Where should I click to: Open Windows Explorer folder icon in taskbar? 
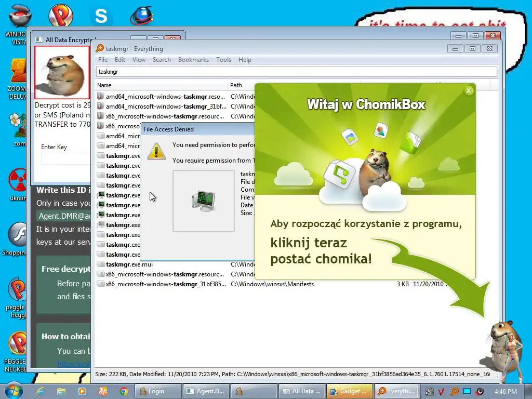point(61,391)
